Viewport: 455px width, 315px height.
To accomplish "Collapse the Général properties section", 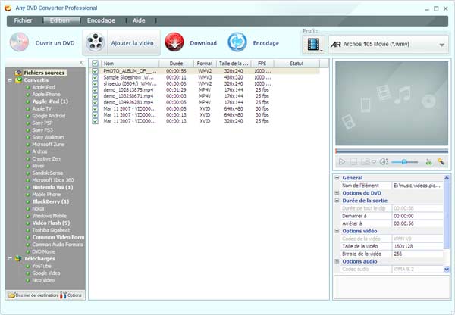I will (337, 178).
